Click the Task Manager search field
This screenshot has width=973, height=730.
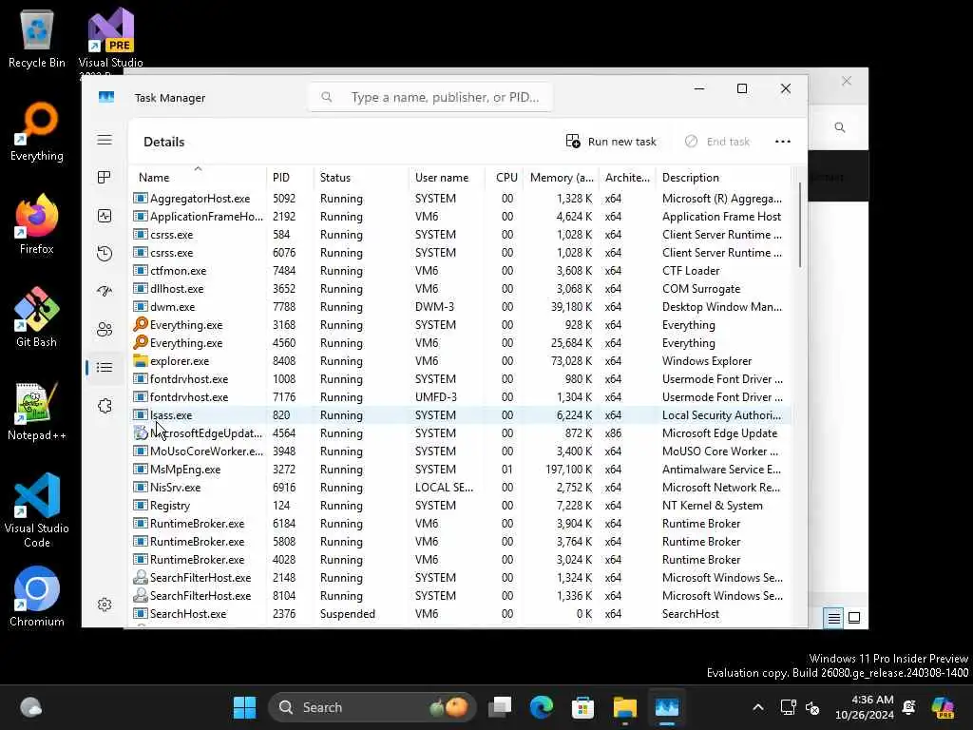click(430, 98)
